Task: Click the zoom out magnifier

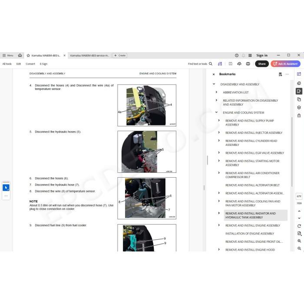Action: pyautogui.click(x=299, y=248)
